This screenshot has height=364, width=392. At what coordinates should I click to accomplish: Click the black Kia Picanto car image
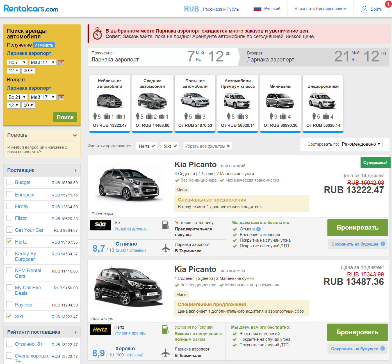coord(129,287)
